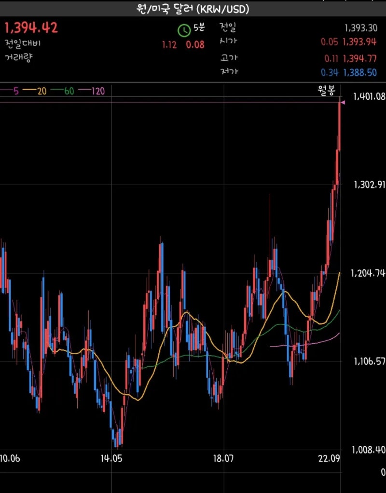Select the 월봉 chart period label
The image size is (386, 493).
326,91
